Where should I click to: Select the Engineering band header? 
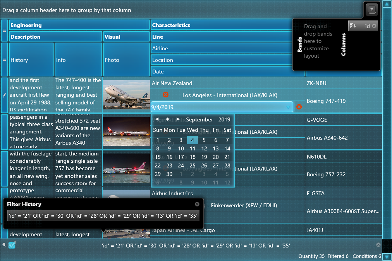click(79, 25)
